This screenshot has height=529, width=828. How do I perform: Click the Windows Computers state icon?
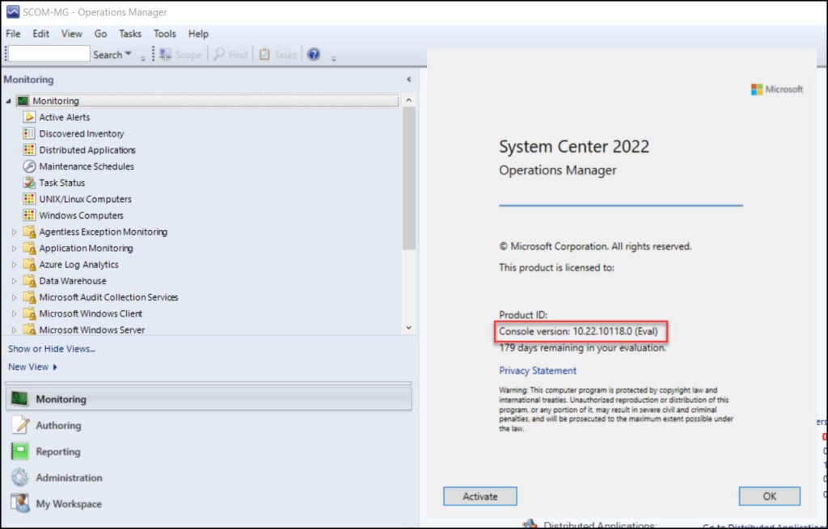tap(29, 215)
